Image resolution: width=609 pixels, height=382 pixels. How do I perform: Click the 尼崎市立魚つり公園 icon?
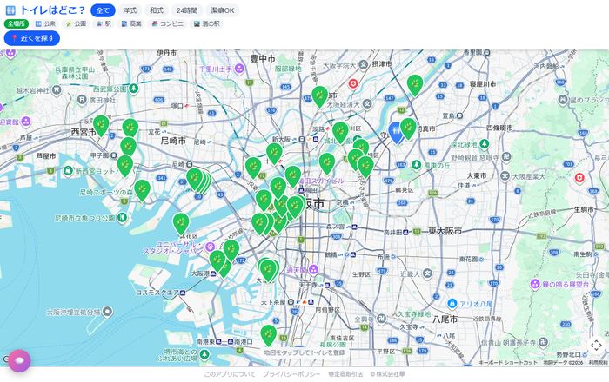click(122, 218)
